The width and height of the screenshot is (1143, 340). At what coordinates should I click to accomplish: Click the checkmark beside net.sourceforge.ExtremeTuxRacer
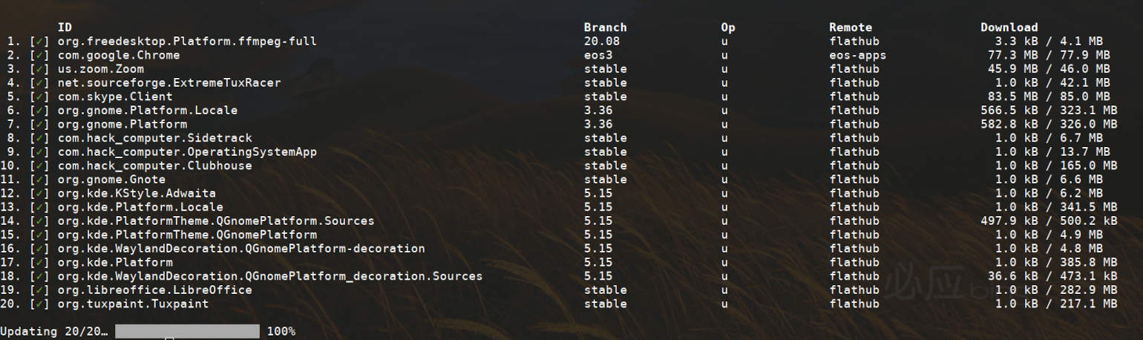coord(39,83)
